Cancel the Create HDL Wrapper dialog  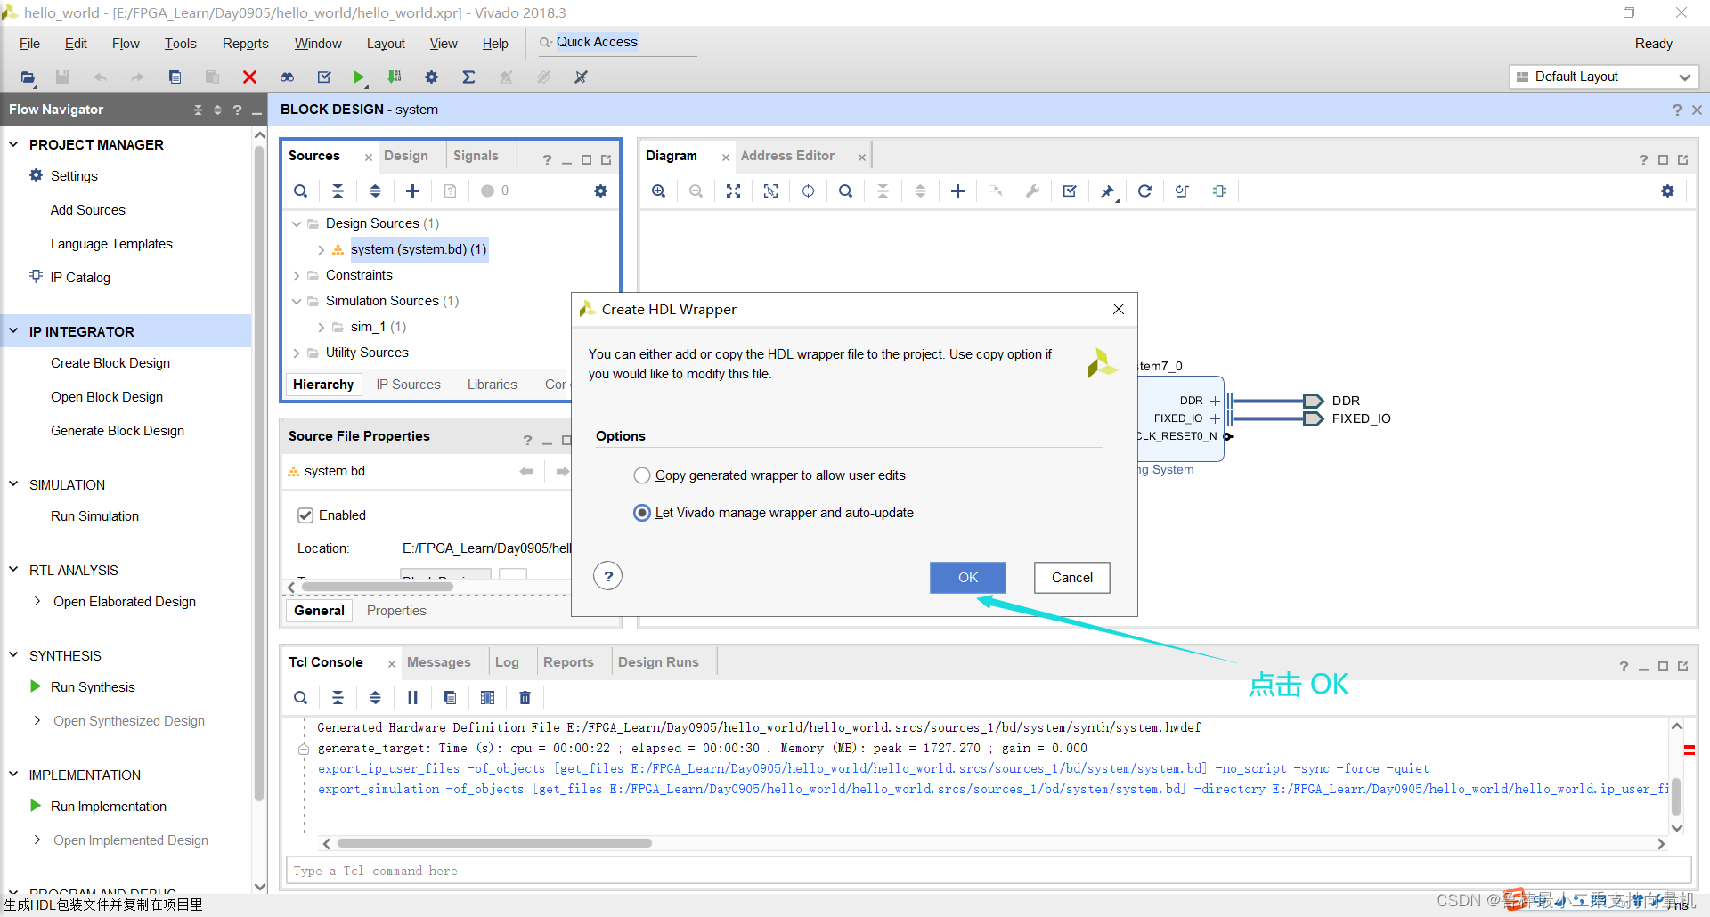[1071, 577]
